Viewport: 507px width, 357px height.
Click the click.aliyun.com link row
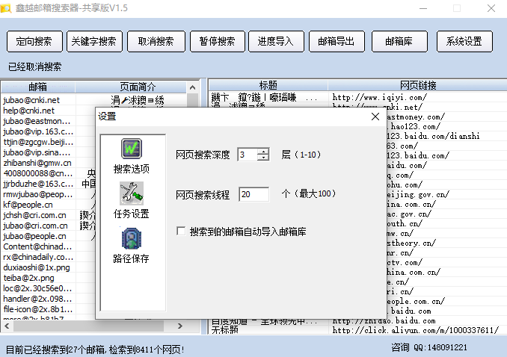[x=416, y=330]
